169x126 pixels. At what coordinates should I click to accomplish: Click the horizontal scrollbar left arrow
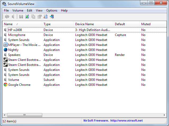point(4,115)
